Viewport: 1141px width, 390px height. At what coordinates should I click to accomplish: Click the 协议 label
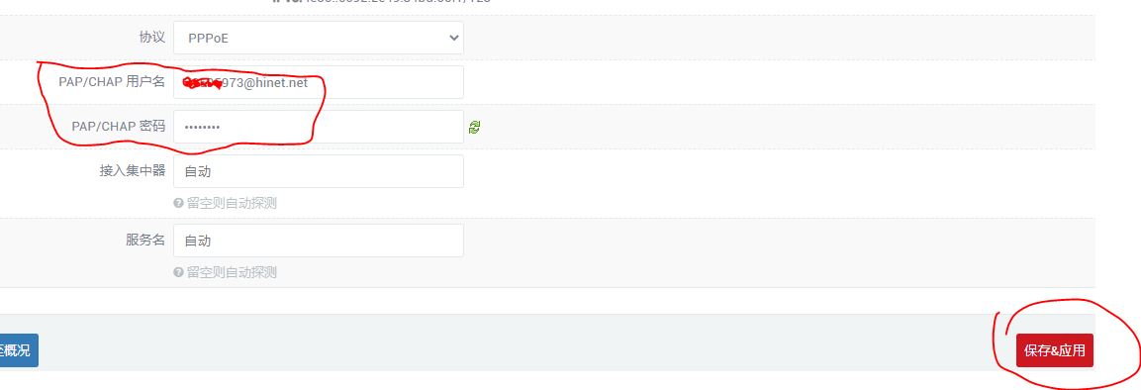tap(152, 37)
